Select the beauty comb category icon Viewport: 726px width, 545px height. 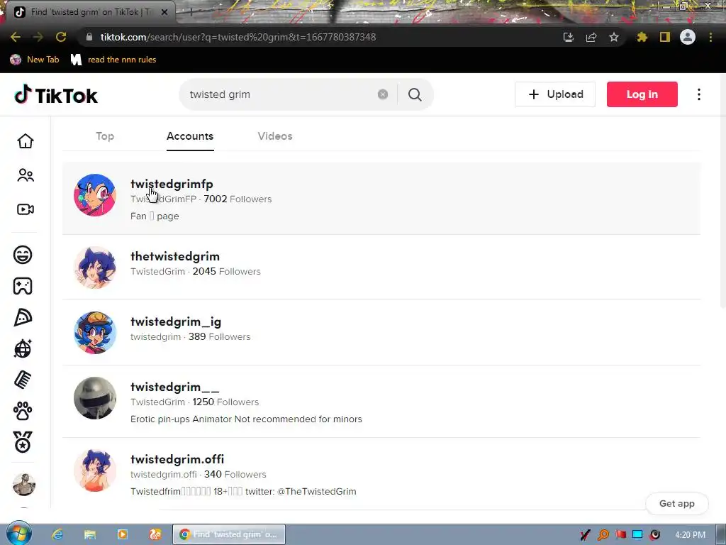[x=23, y=380]
